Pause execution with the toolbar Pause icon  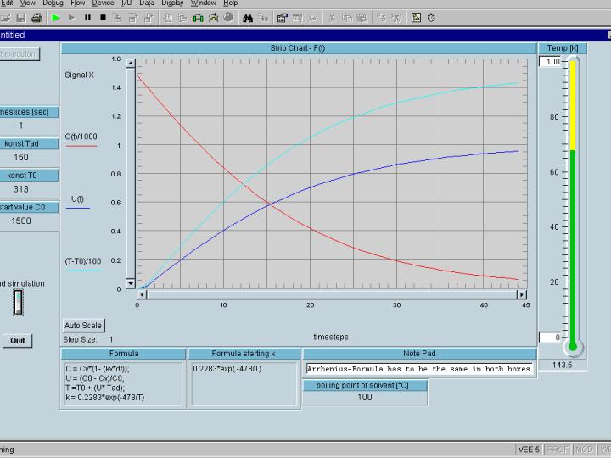(x=87, y=17)
